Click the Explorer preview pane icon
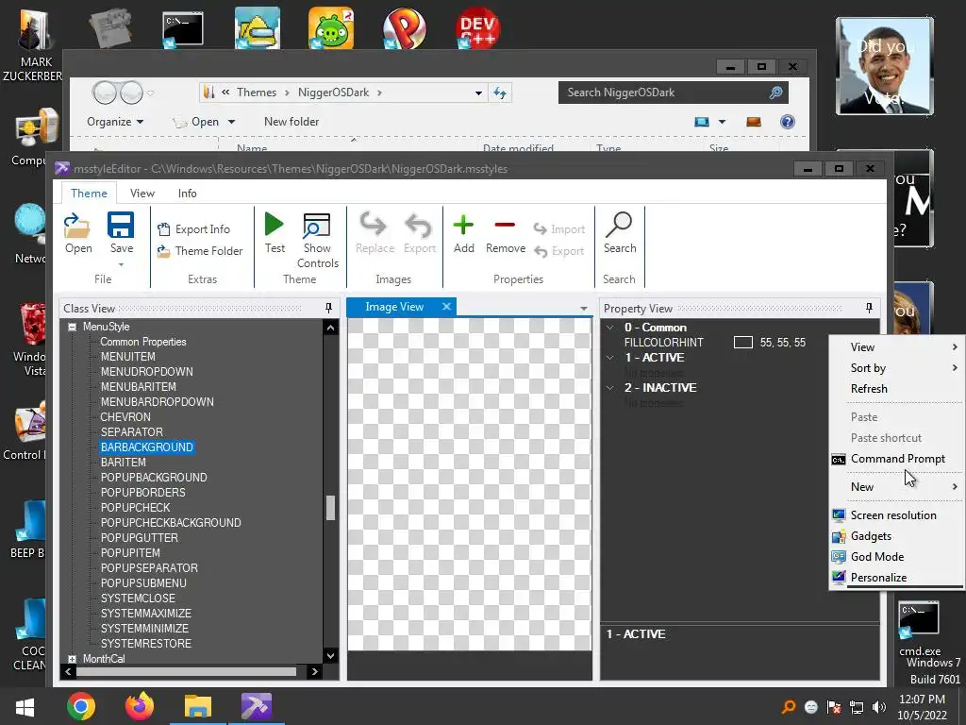966x725 pixels. point(754,122)
